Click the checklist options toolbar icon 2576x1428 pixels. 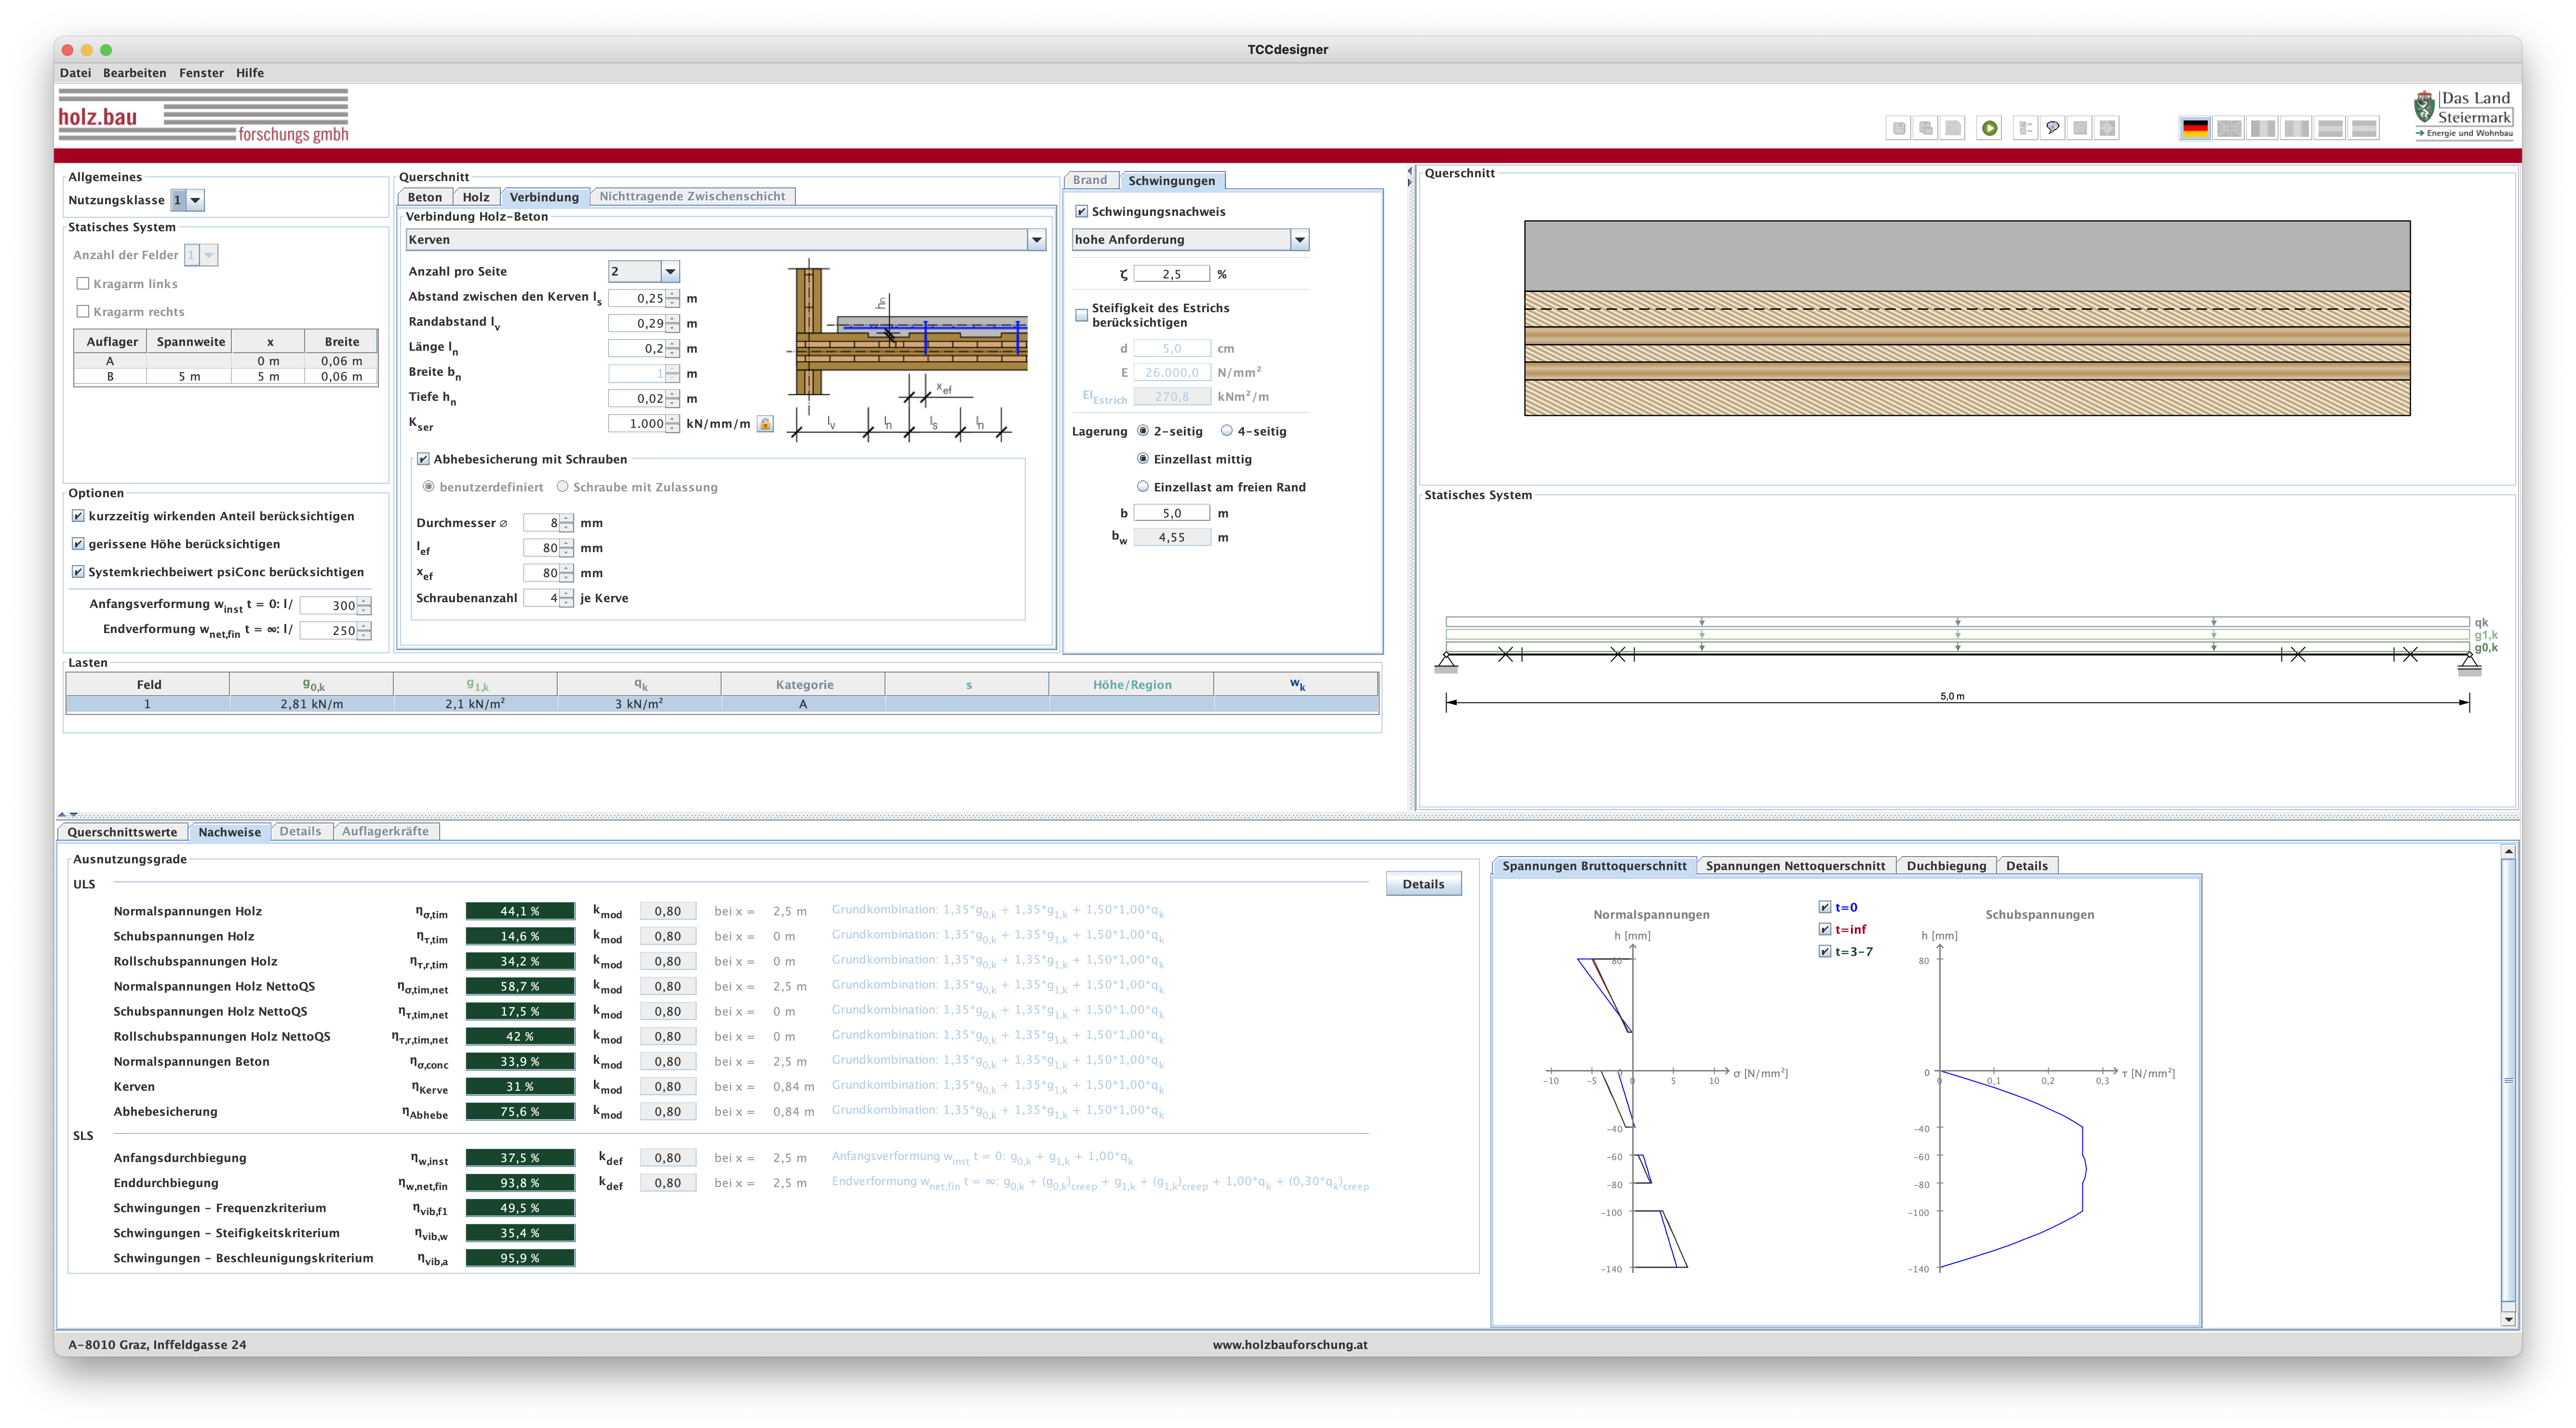tap(2025, 128)
